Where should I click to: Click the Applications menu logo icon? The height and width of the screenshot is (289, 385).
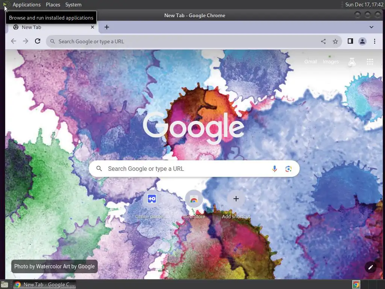(x=6, y=5)
